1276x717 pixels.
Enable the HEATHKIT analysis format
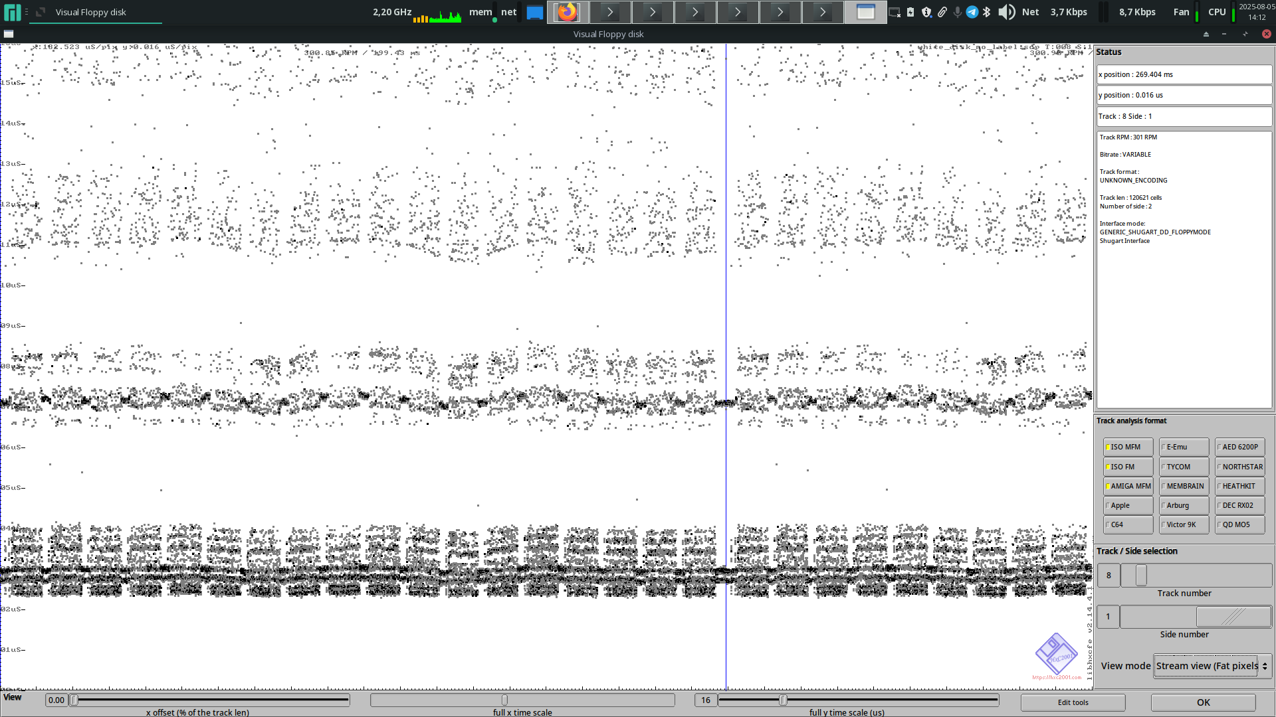1239,486
